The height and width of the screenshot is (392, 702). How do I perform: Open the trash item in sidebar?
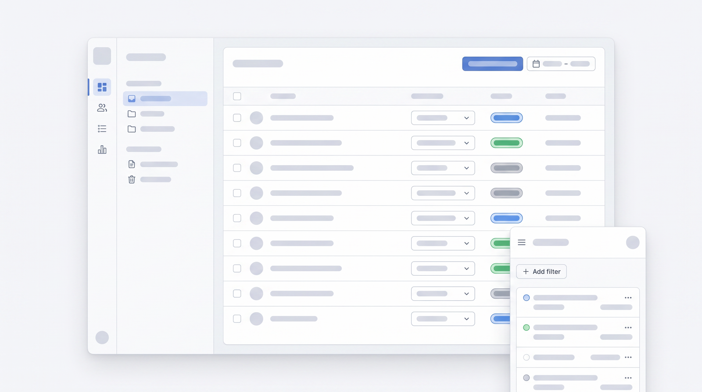pyautogui.click(x=150, y=180)
